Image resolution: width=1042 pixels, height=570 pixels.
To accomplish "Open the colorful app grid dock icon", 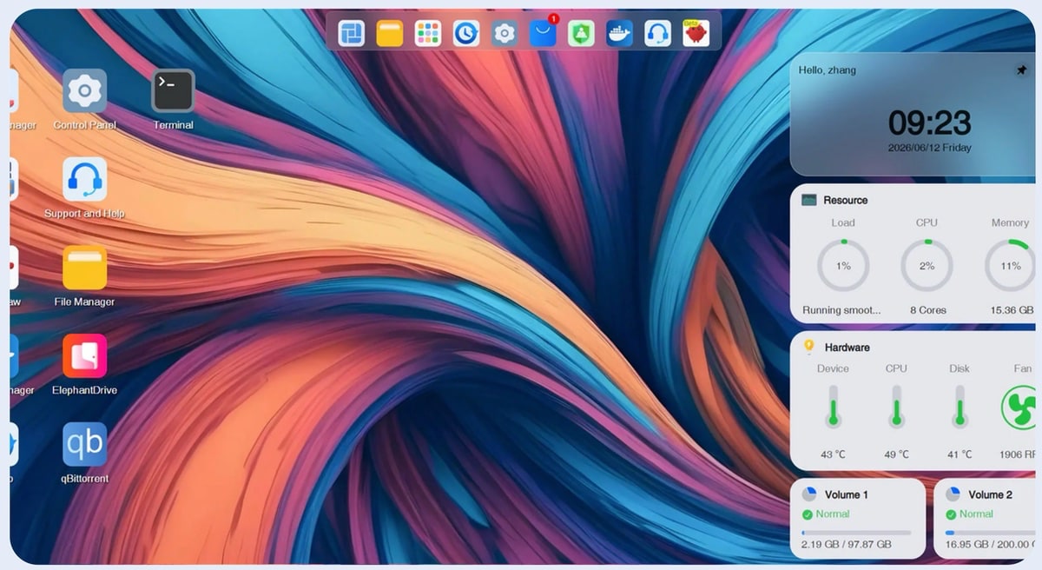I will click(428, 33).
